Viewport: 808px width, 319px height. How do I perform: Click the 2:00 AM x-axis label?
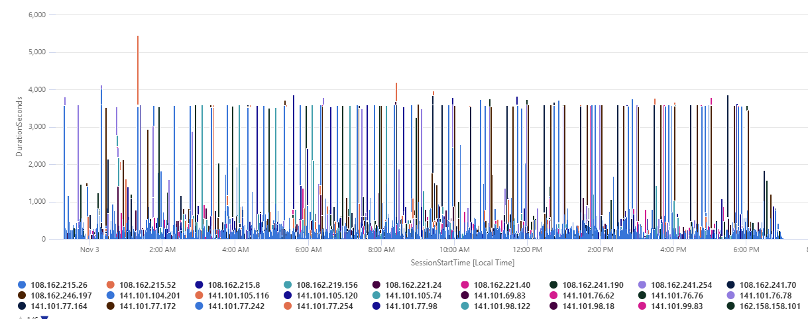click(x=162, y=250)
